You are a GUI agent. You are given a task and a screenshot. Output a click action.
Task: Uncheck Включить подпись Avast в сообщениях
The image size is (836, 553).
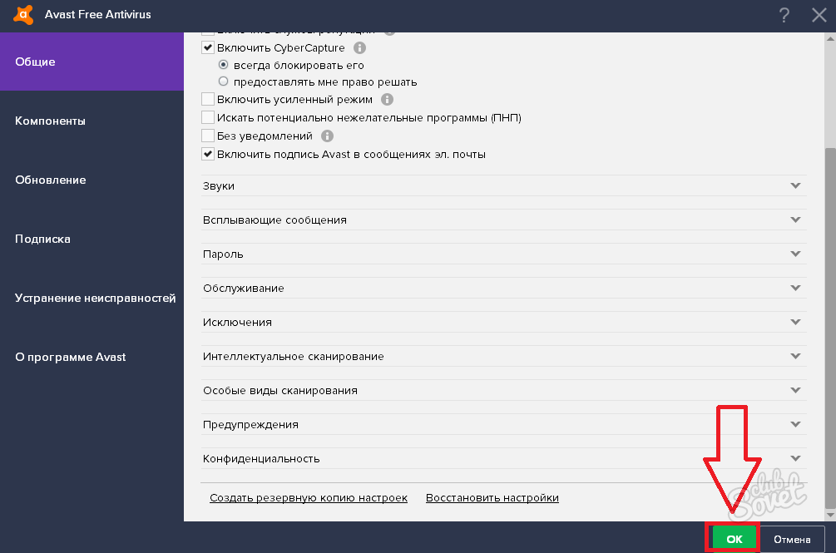208,154
